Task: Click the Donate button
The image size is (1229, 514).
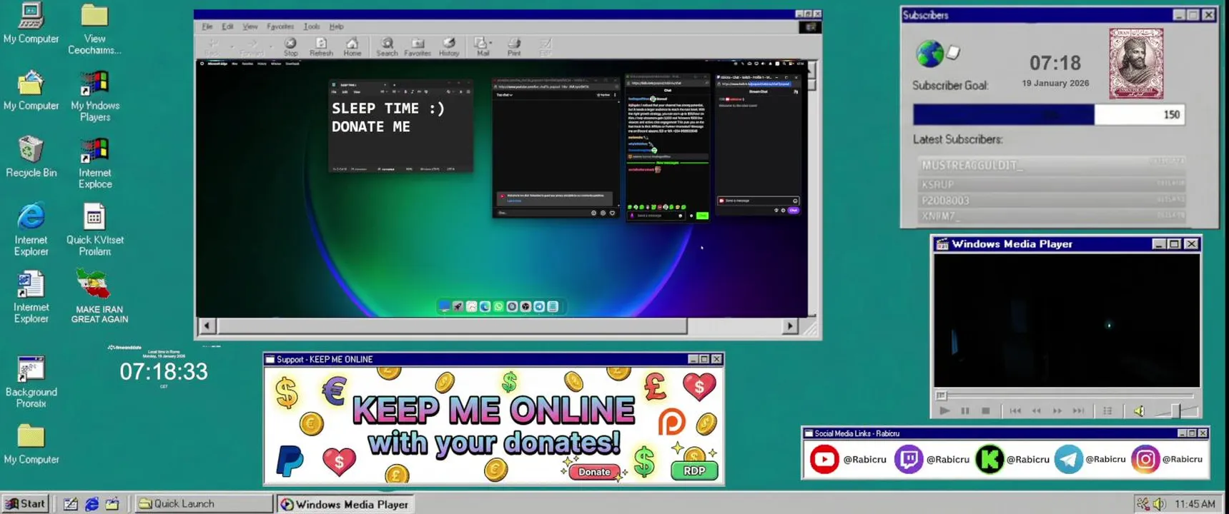Action: 594,472
